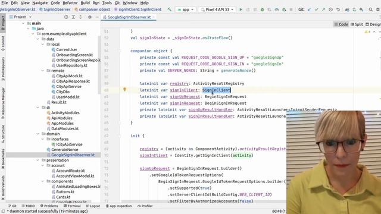This screenshot has height=214, width=381.
Task: Open the Logcat tool window
Action: coord(93,206)
